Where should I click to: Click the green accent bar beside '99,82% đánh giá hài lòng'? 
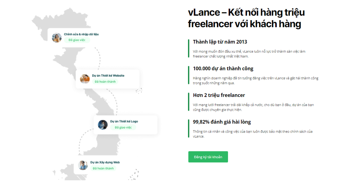(189, 129)
